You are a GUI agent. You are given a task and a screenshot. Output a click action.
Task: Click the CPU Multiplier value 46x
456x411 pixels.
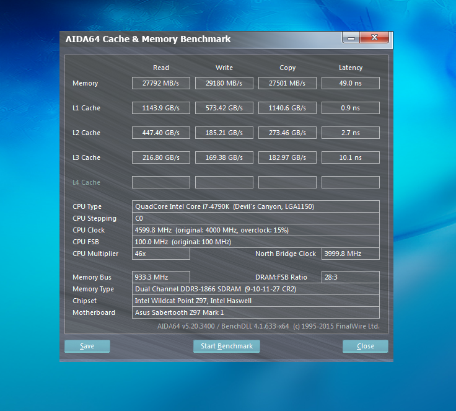[161, 254]
